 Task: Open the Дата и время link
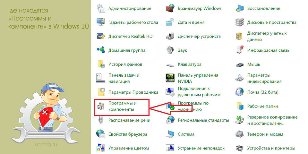[191, 22]
